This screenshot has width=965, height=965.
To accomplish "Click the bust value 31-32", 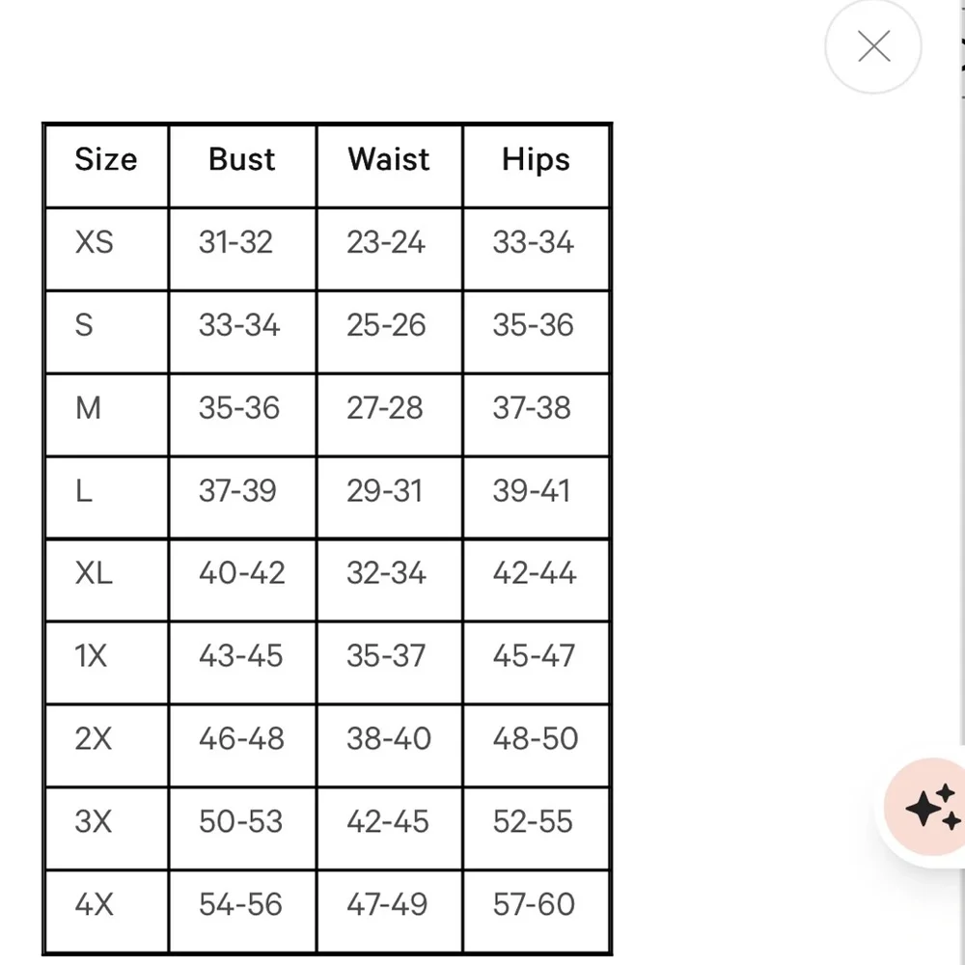I will click(x=235, y=242).
